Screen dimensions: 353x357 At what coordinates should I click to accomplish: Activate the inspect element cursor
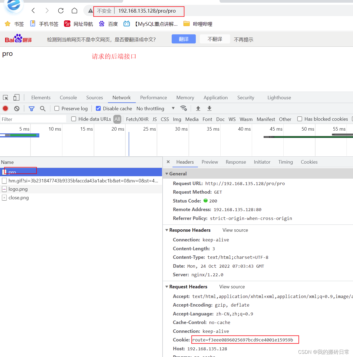(5, 97)
